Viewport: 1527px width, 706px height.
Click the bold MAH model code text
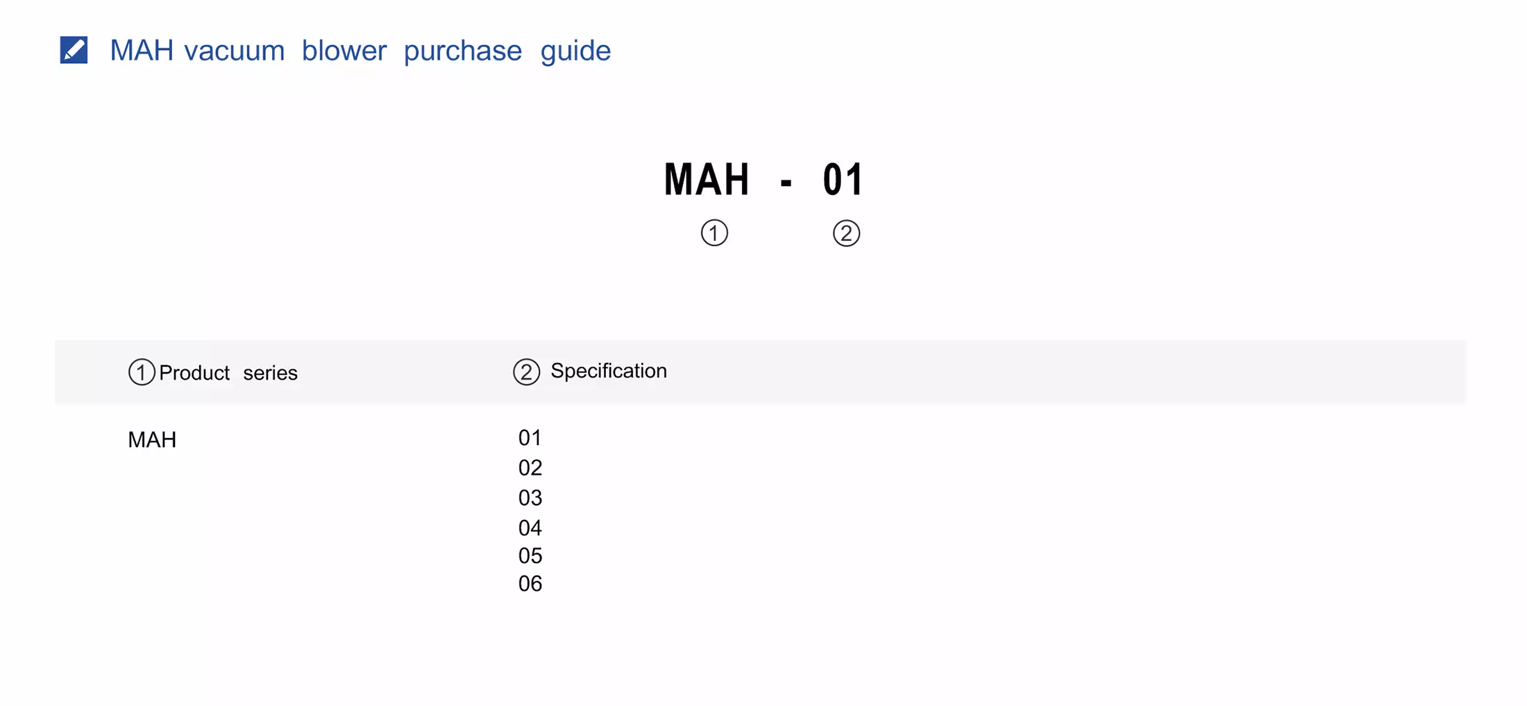pyautogui.click(x=707, y=180)
